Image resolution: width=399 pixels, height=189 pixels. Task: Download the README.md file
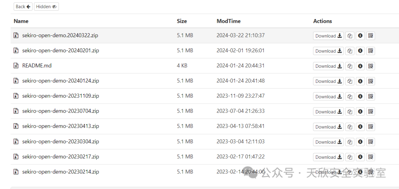tap(328, 66)
